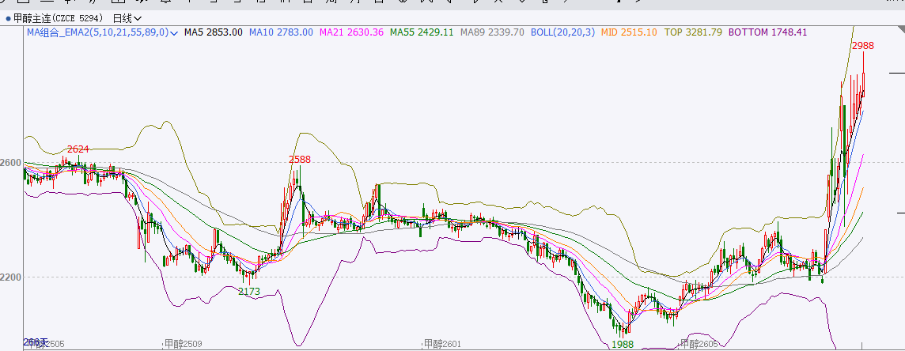905x351 pixels.
Task: Click 甲醇2601 on the time axis
Action: (441, 344)
